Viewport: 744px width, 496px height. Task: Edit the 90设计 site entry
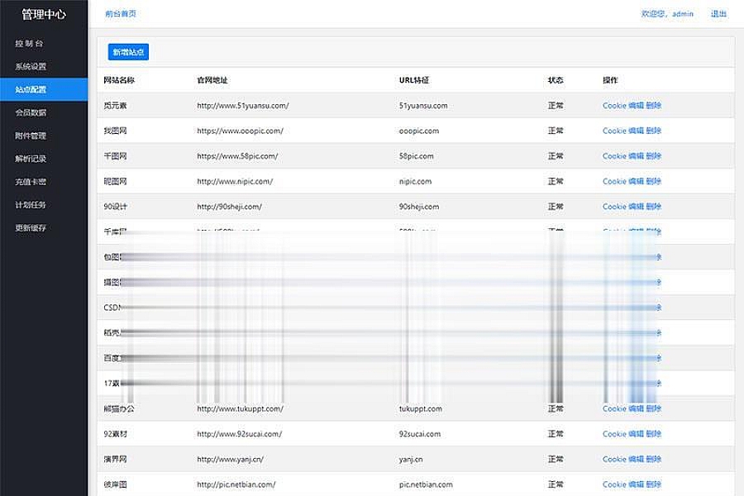(636, 207)
